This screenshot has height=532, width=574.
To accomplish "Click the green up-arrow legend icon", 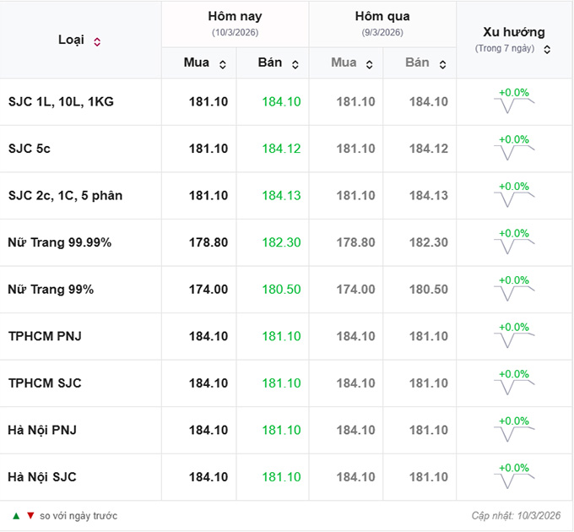I will pos(16,515).
